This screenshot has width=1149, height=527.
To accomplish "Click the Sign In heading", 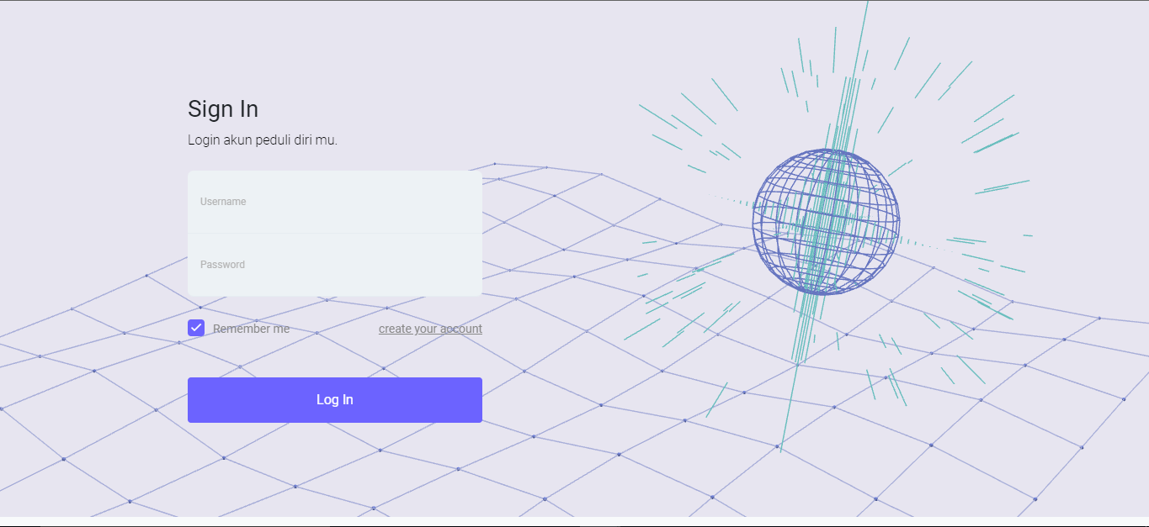I will click(x=223, y=109).
